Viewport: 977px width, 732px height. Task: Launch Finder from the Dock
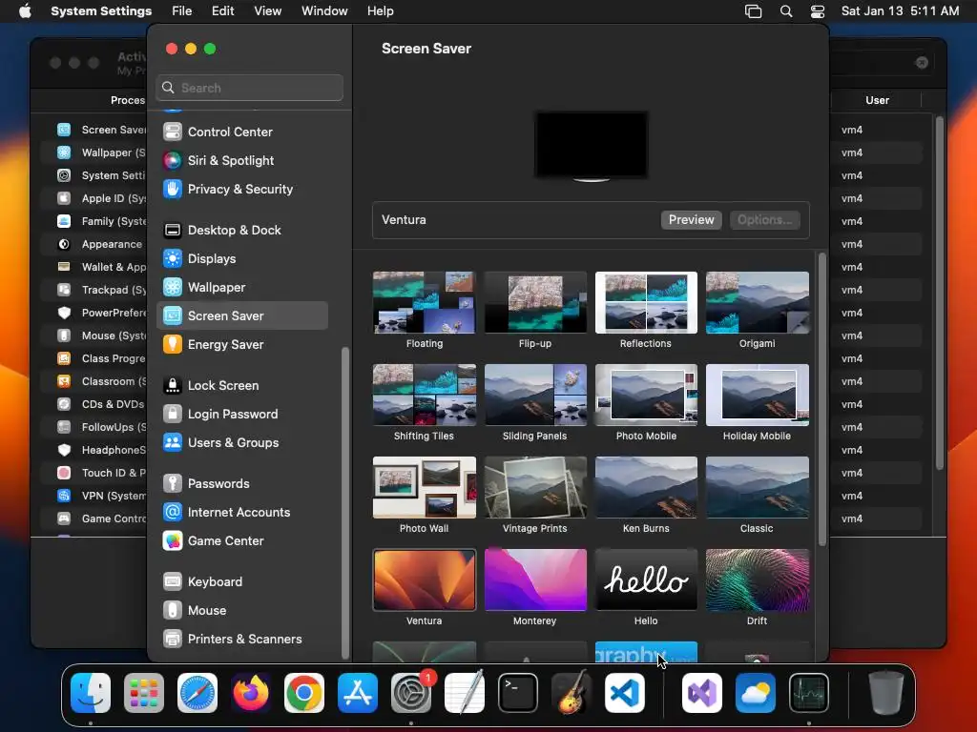point(91,693)
